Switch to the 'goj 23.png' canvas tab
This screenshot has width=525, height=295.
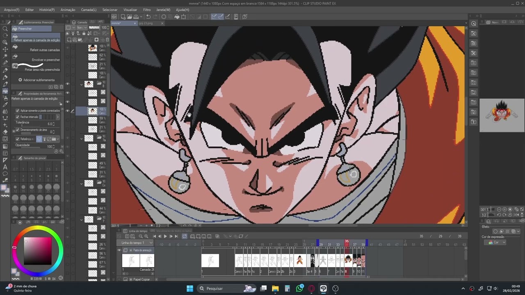tap(146, 23)
